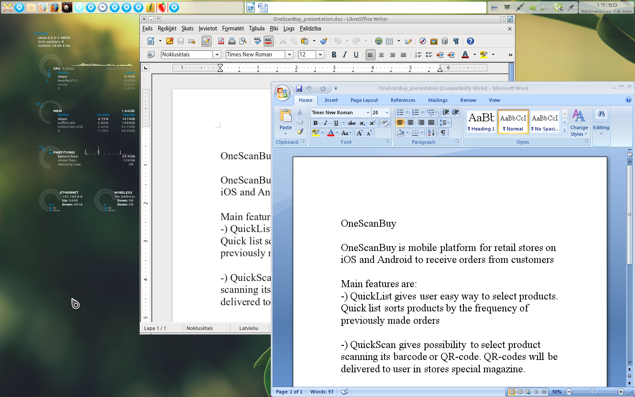This screenshot has width=635, height=397.
Task: Expand Change Styles menu in Word
Action: click(579, 123)
